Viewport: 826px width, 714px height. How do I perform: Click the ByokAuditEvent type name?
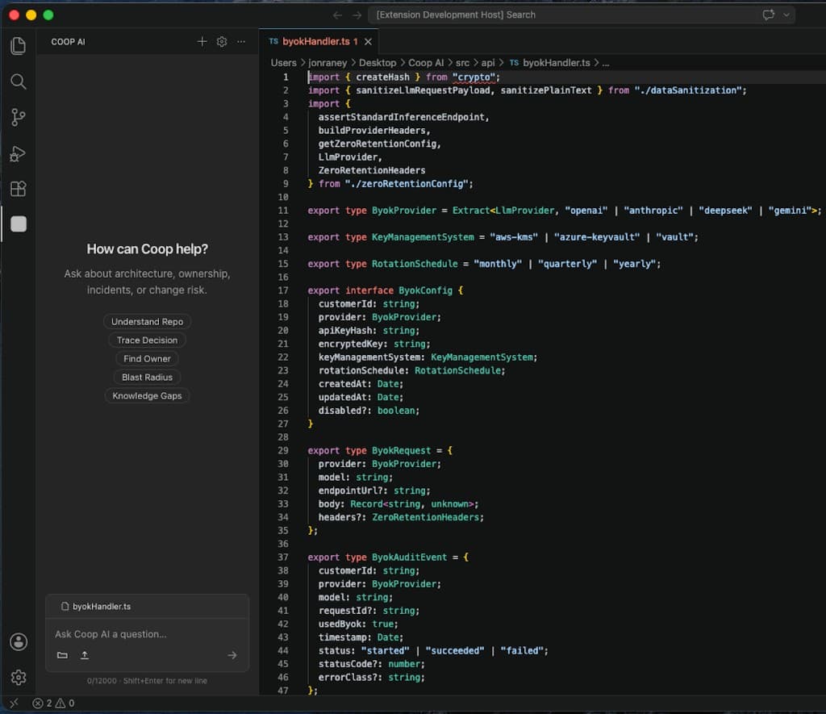[409, 557]
